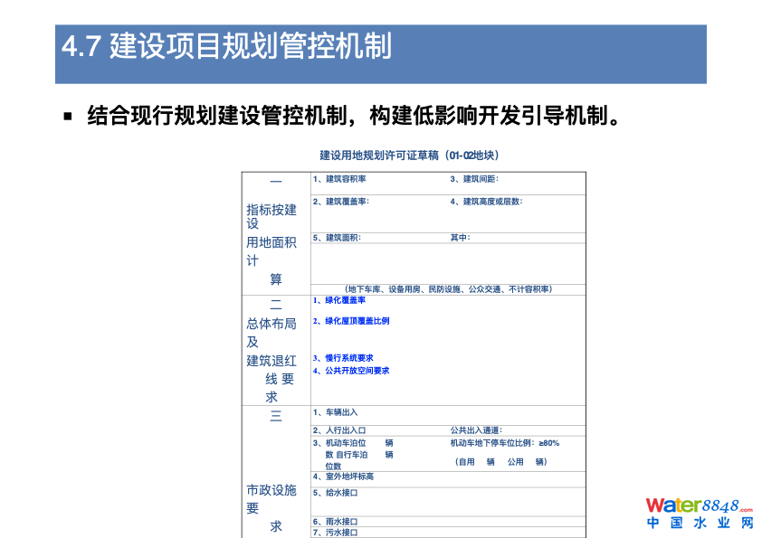
Task: Select the 2、建筑覆盖率 cell
Action: (340, 201)
